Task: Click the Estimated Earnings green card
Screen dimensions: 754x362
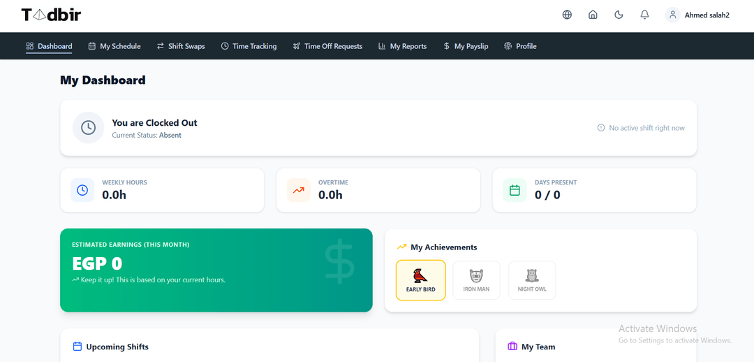Action: 216,270
